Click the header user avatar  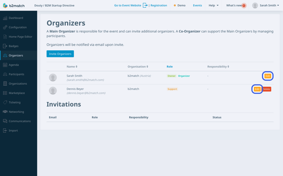tap(255, 6)
